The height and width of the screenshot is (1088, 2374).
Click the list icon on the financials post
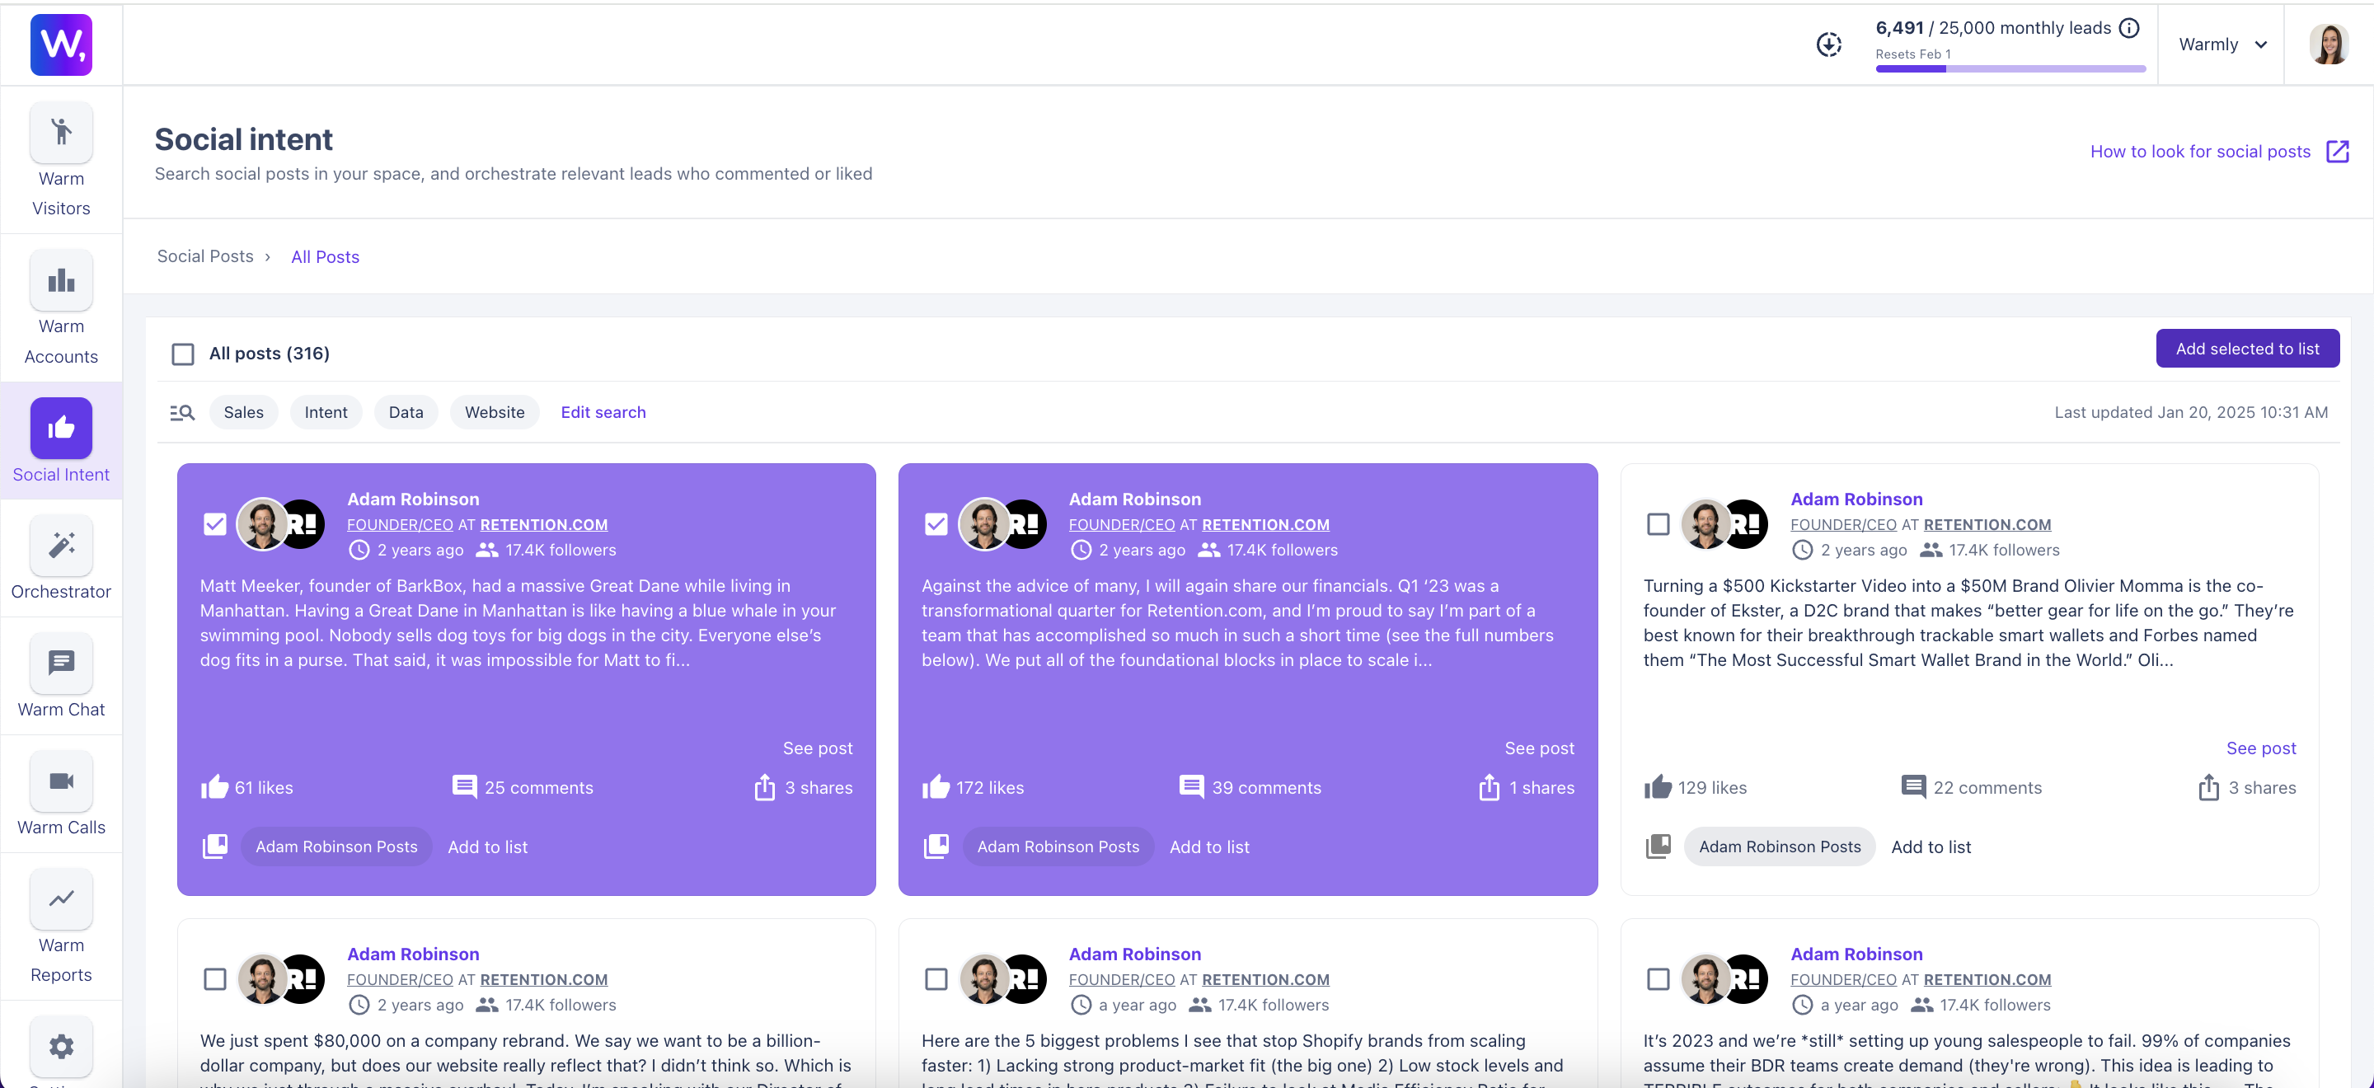click(936, 846)
